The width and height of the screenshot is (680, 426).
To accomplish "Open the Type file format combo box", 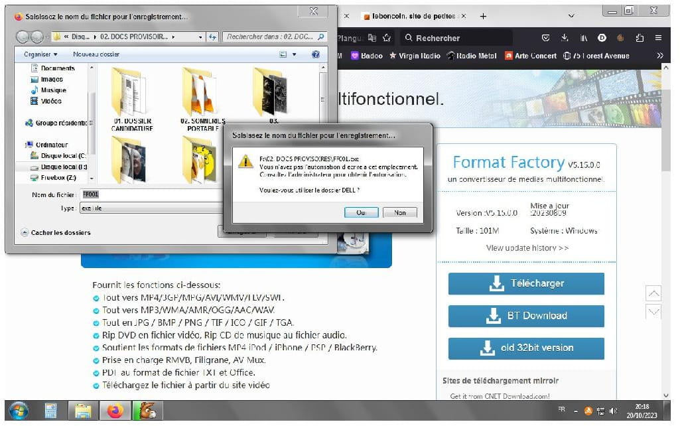I will click(x=152, y=208).
